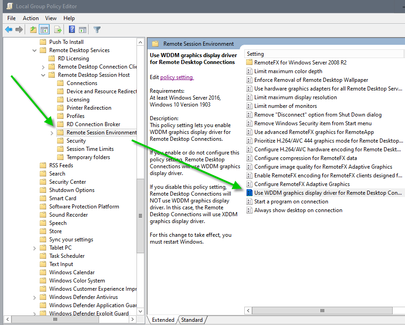Collapse the Remote Desktop Session Host node
The height and width of the screenshot is (325, 405).
[x=43, y=75]
